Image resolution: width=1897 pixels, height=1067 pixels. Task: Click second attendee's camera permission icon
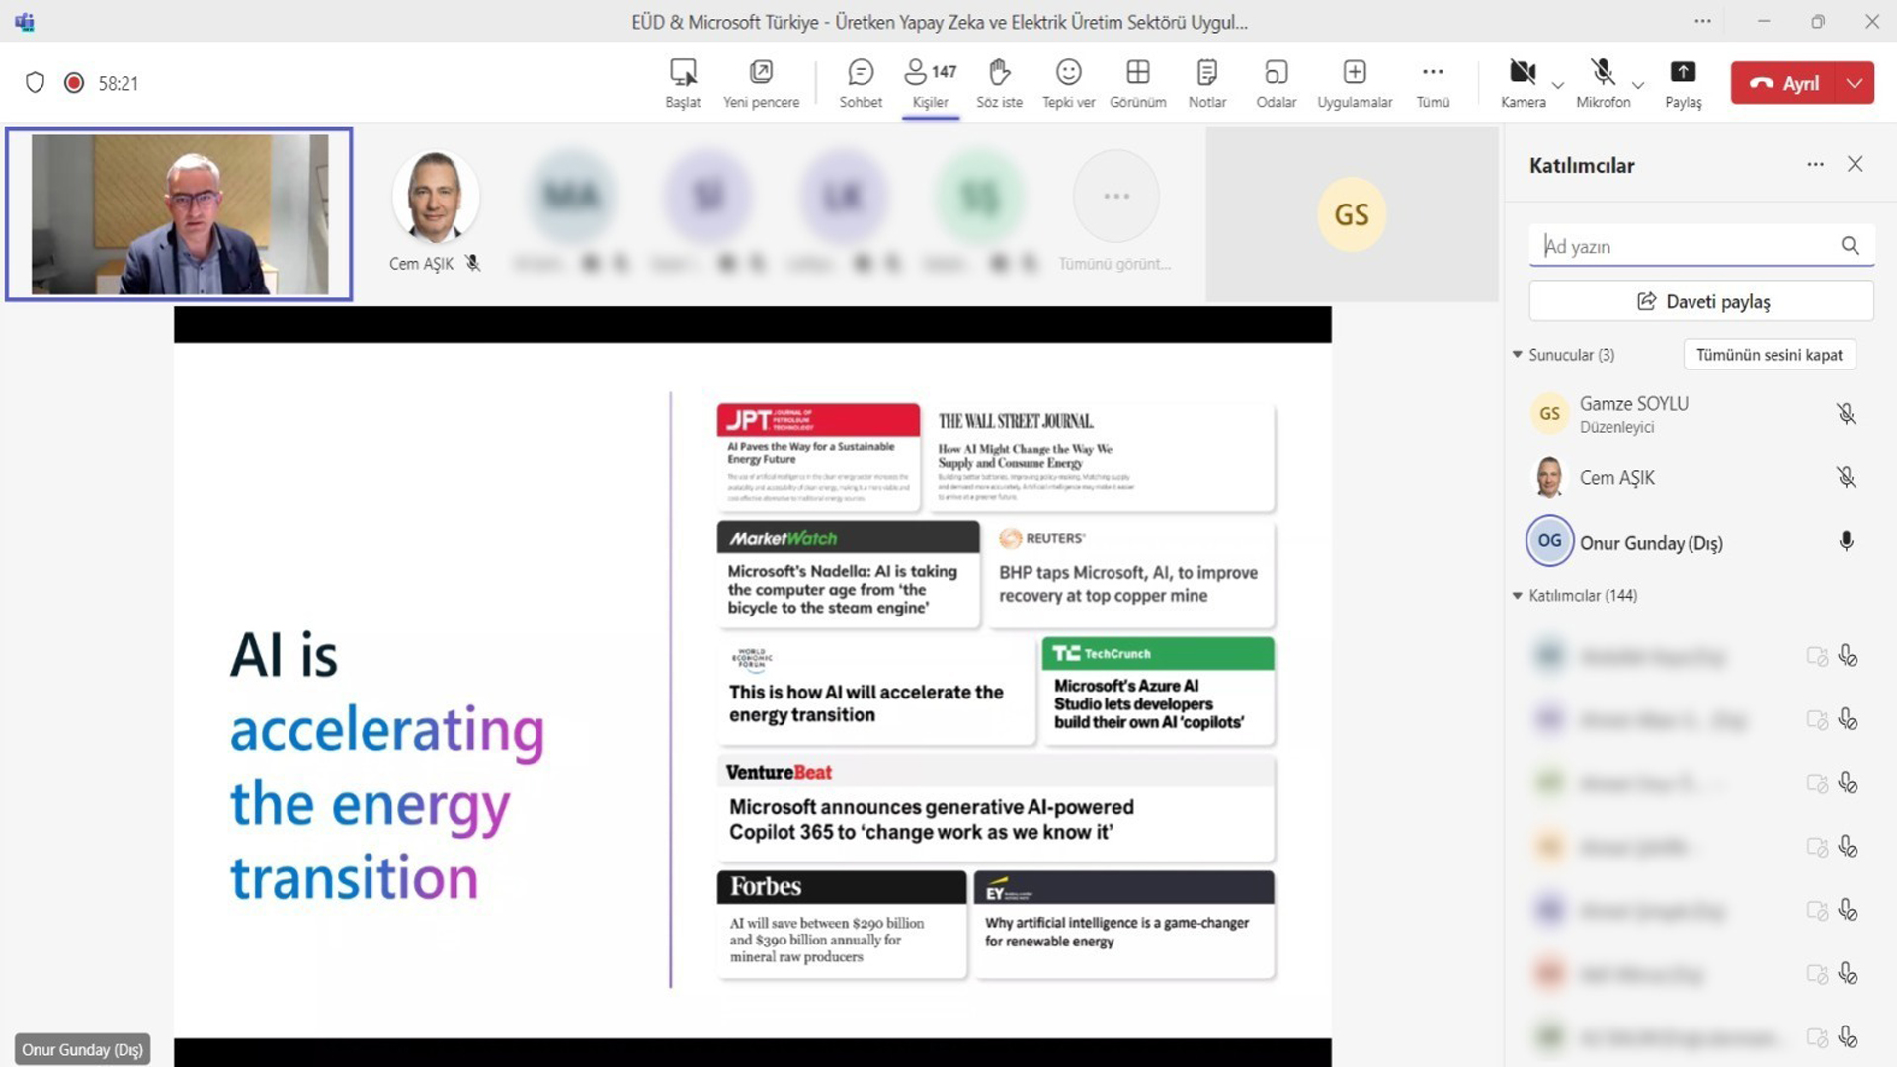[x=1816, y=719]
